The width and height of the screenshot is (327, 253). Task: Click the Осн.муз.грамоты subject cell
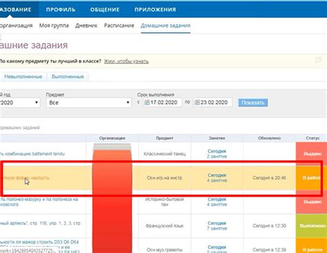tap(165, 246)
